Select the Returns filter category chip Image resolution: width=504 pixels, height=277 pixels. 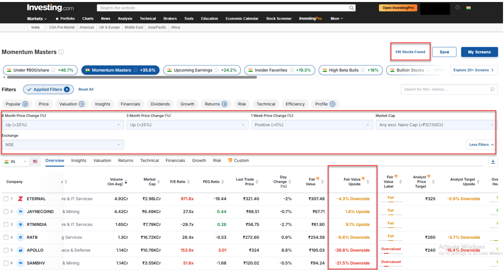[216, 104]
